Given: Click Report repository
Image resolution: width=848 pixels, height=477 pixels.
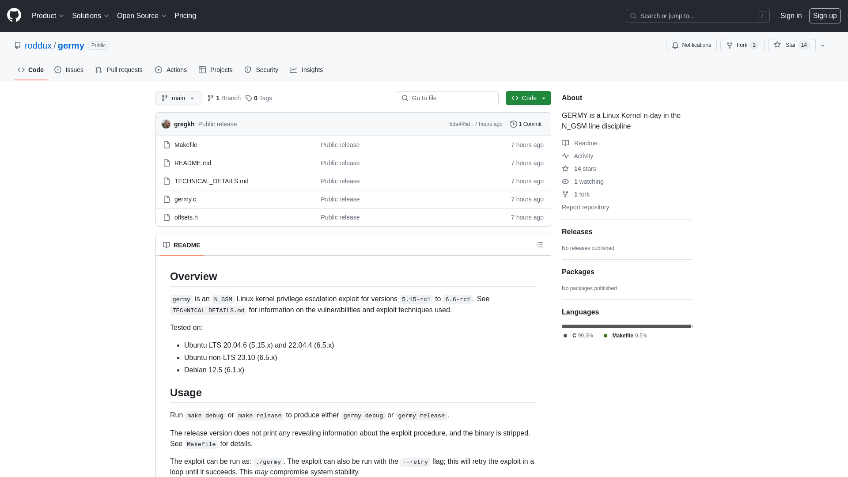Looking at the screenshot, I should pos(585,207).
